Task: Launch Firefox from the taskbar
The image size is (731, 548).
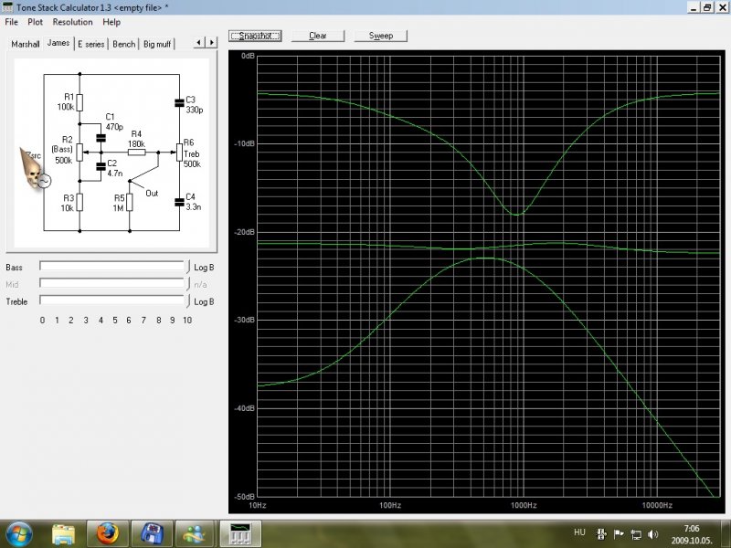Action: coord(108,534)
